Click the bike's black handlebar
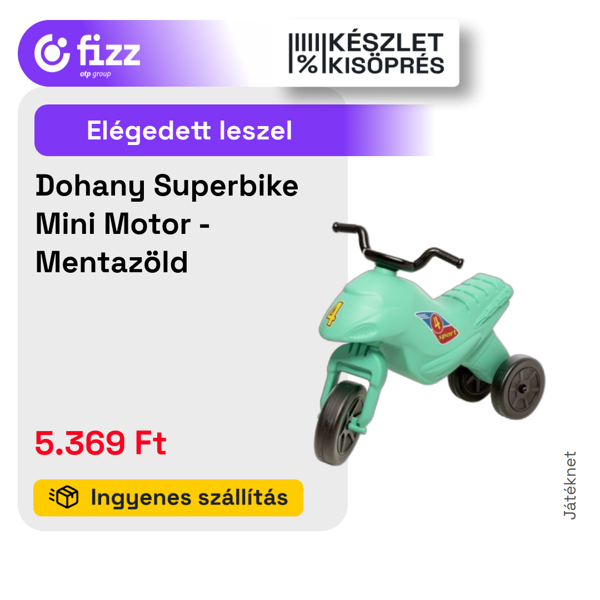The height and width of the screenshot is (600, 600). [397, 248]
